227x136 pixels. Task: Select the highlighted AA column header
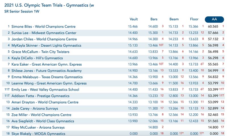(x=214, y=19)
